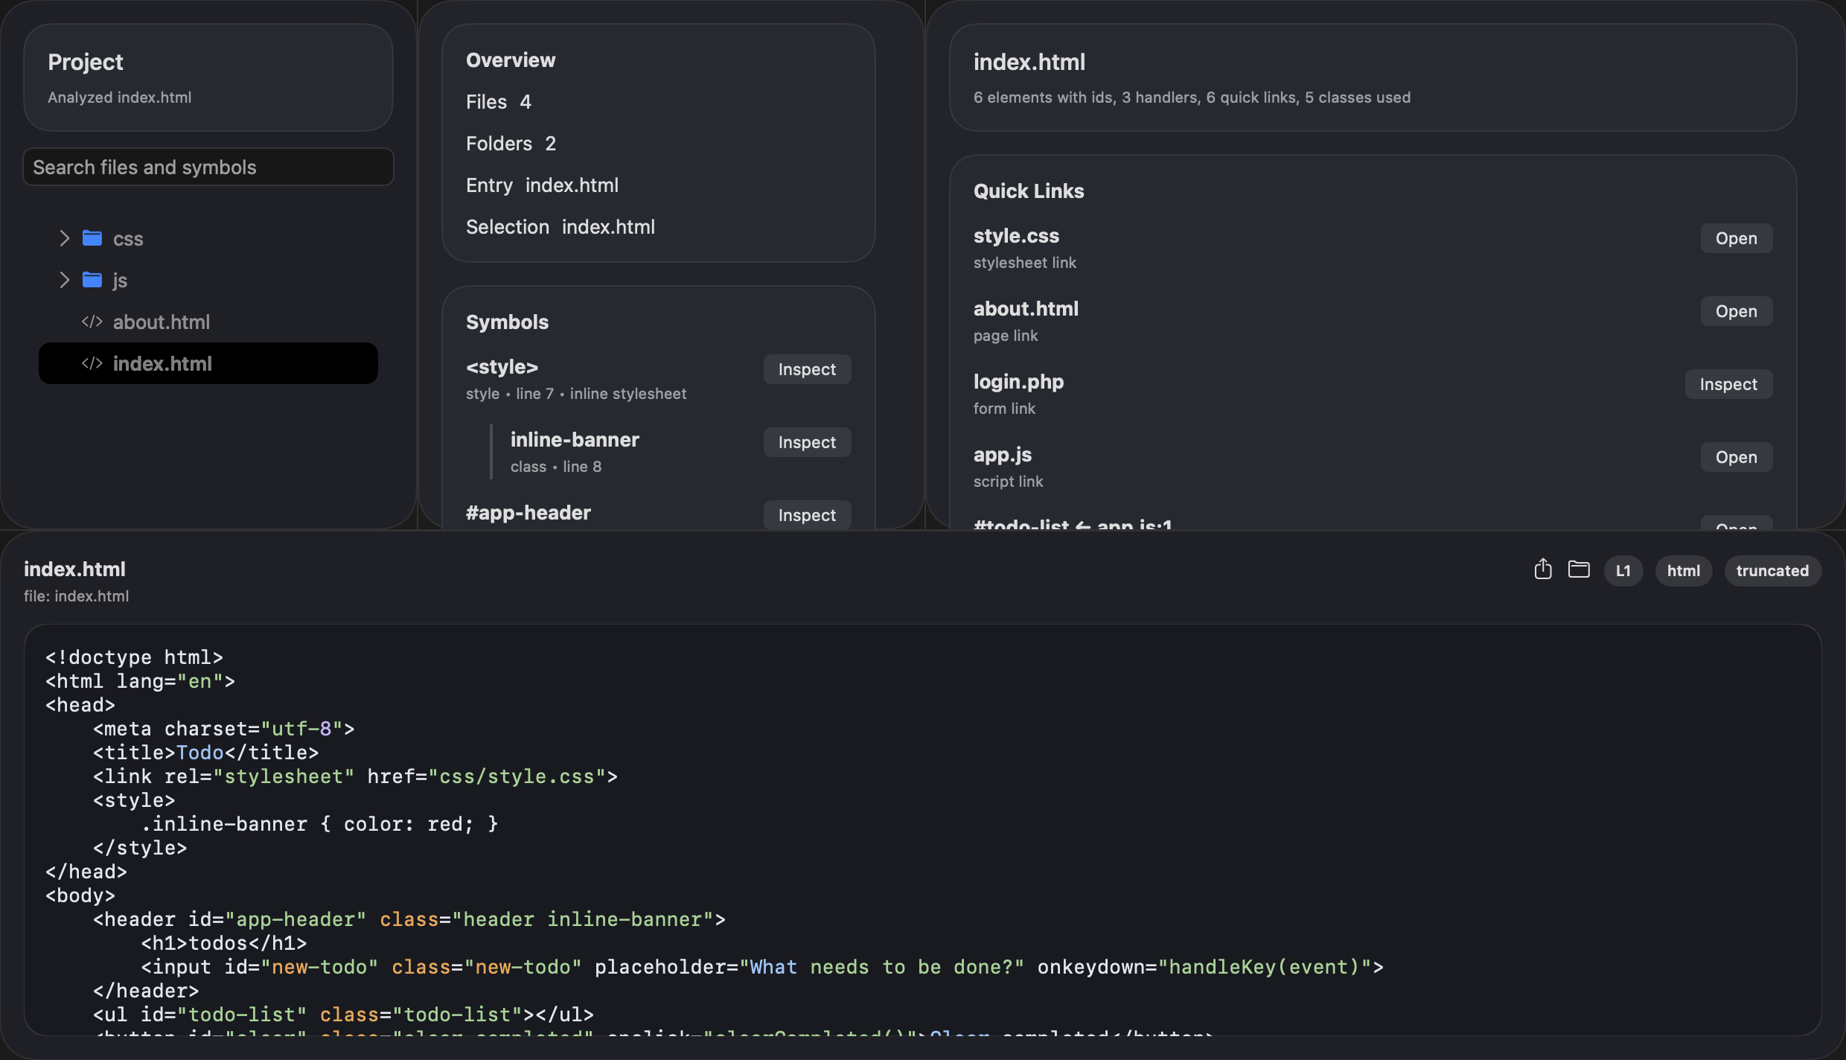Select about.html in the project tree

tap(208, 322)
